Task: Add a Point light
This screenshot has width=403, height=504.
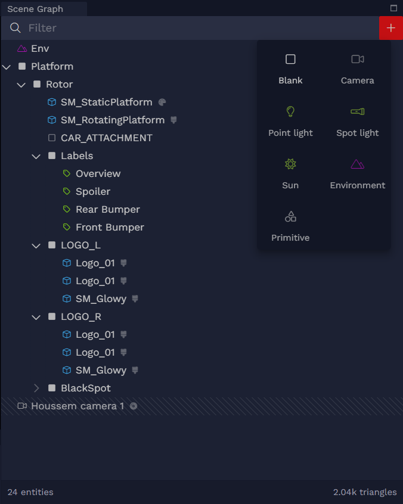Action: 290,122
